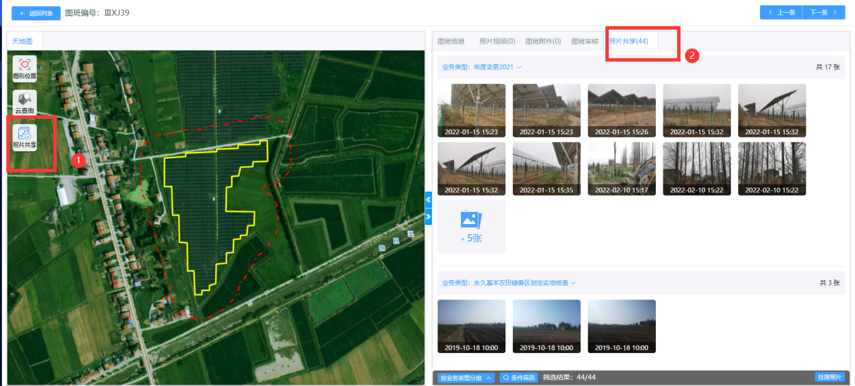Viewport: 855px width, 386px height.
Task: Switch to the 图斑信息 tab
Action: (451, 41)
